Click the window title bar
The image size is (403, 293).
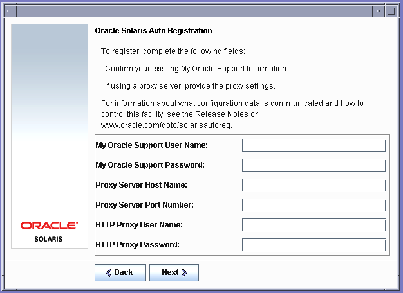click(194, 11)
